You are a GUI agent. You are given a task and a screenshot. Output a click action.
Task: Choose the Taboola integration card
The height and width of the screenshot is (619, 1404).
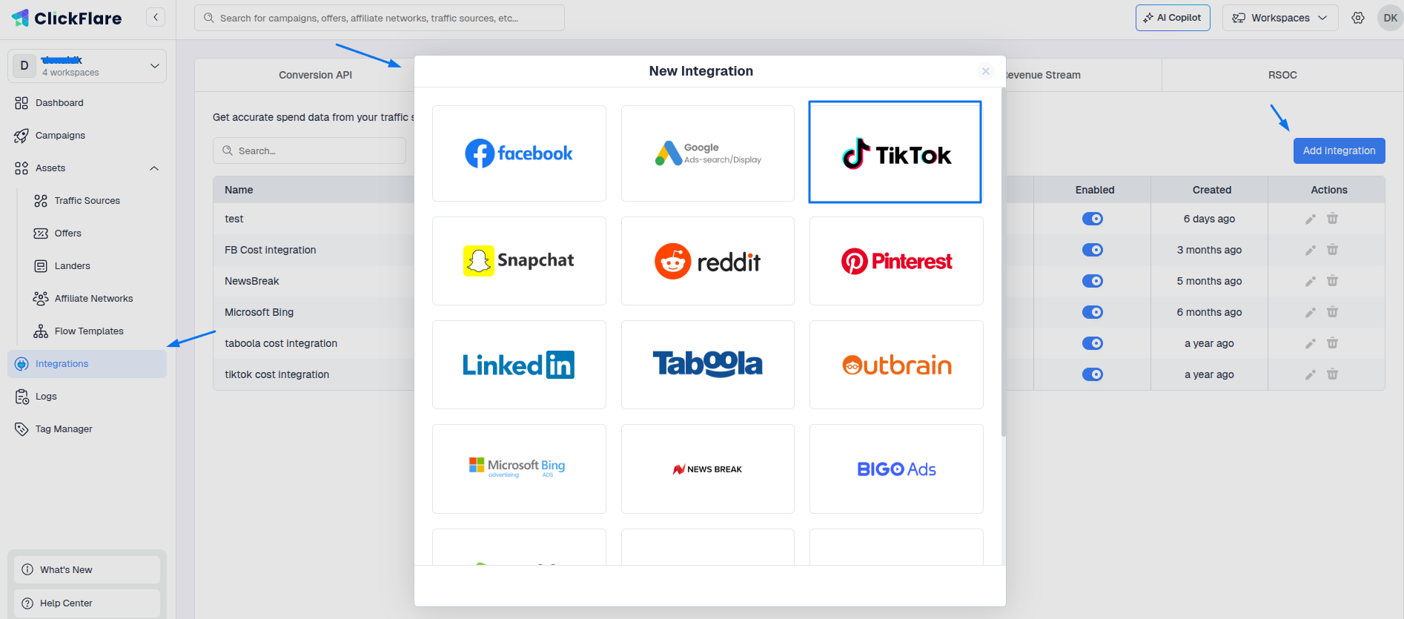click(x=708, y=365)
